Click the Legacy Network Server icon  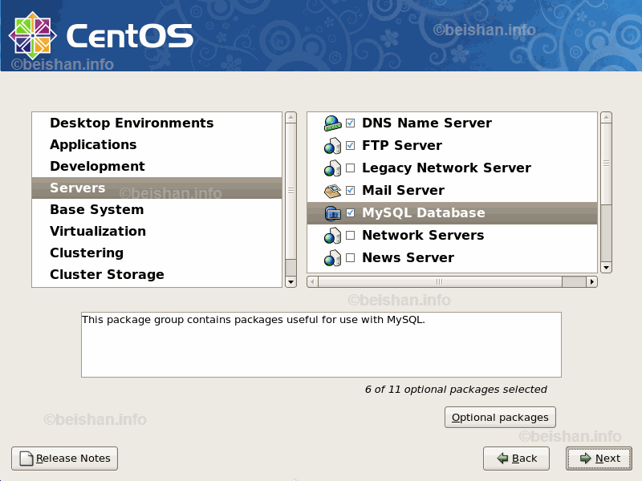[x=332, y=168]
